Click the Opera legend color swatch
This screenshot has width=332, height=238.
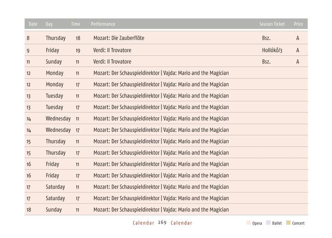point(248,223)
